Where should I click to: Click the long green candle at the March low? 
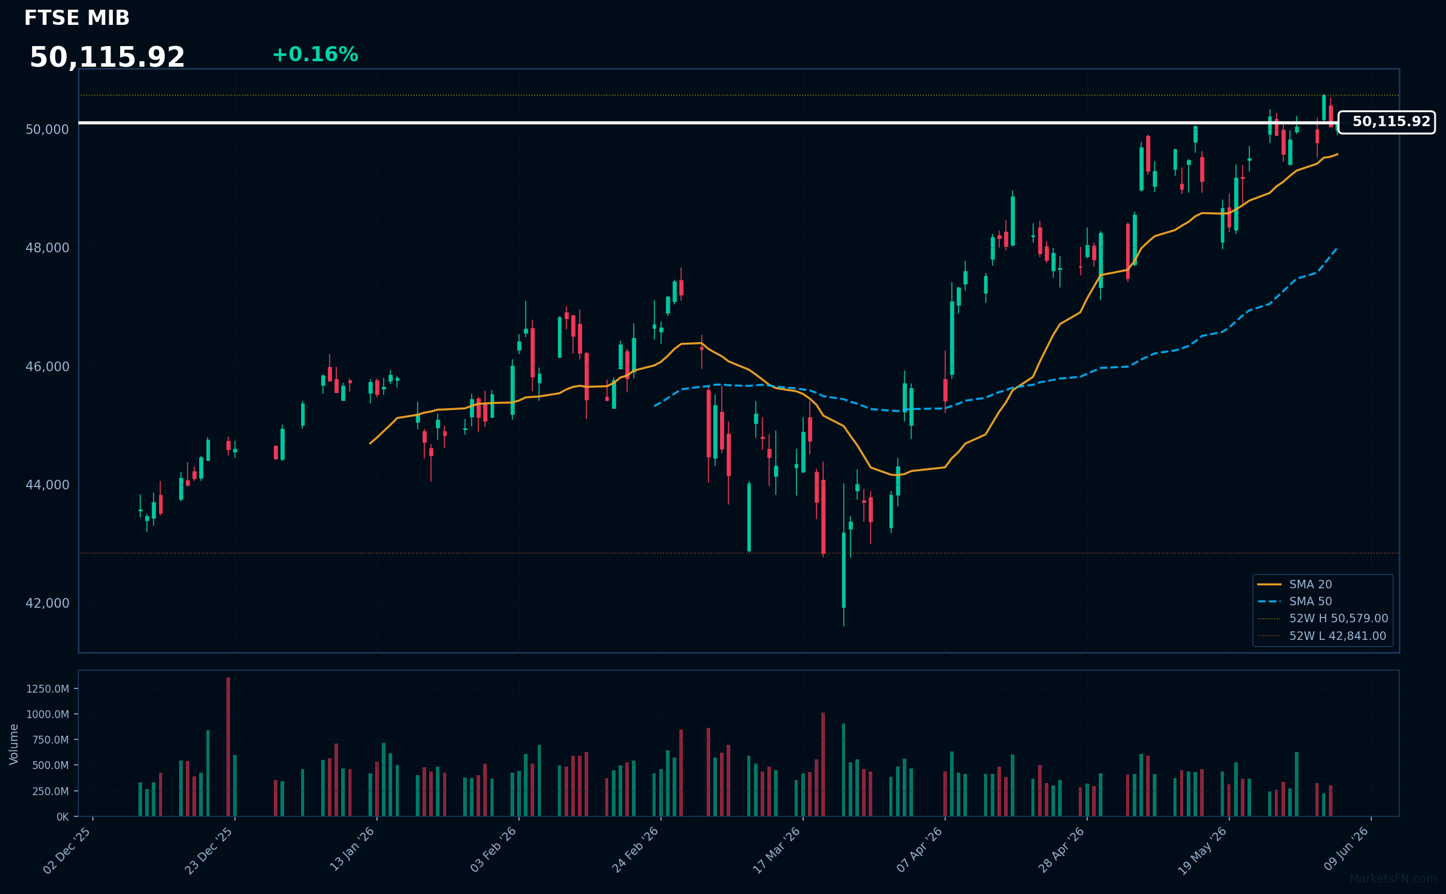844,570
